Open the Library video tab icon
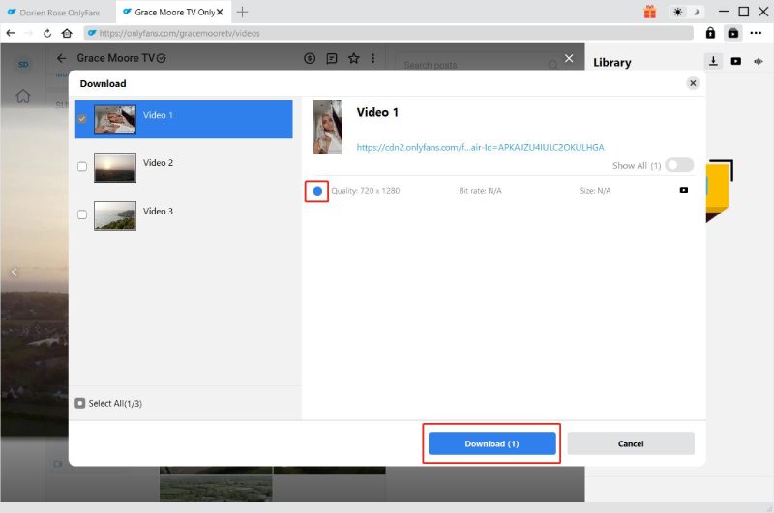Screen dimensions: 774x513 [x=736, y=61]
